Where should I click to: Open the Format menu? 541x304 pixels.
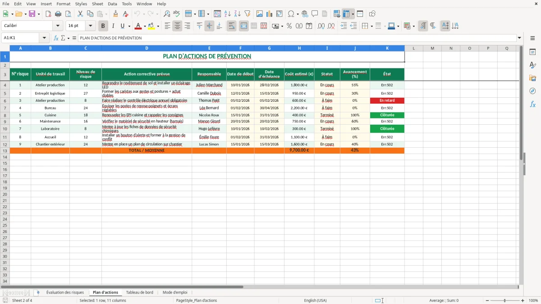[63, 4]
